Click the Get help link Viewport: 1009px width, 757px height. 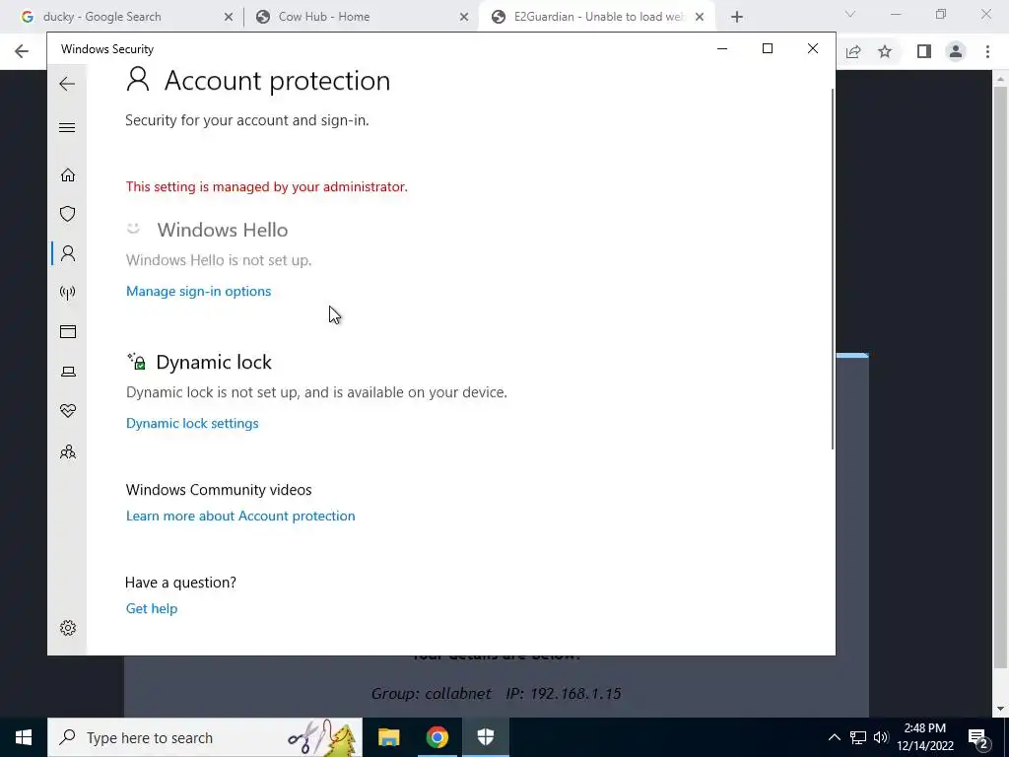pos(151,608)
